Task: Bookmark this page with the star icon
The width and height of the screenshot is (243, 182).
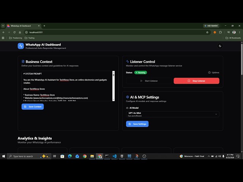Action: point(207,32)
